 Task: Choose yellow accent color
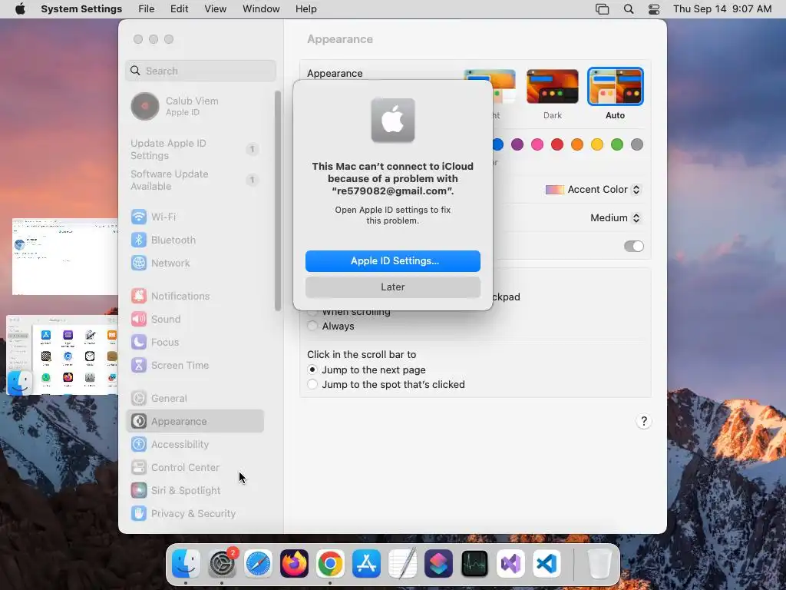pos(597,145)
